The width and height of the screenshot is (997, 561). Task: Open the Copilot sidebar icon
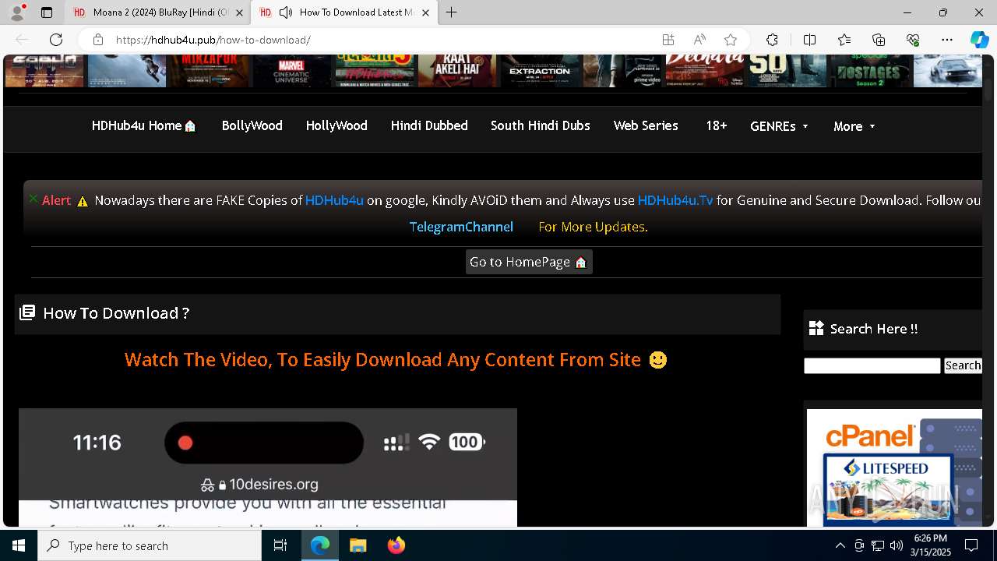979,40
